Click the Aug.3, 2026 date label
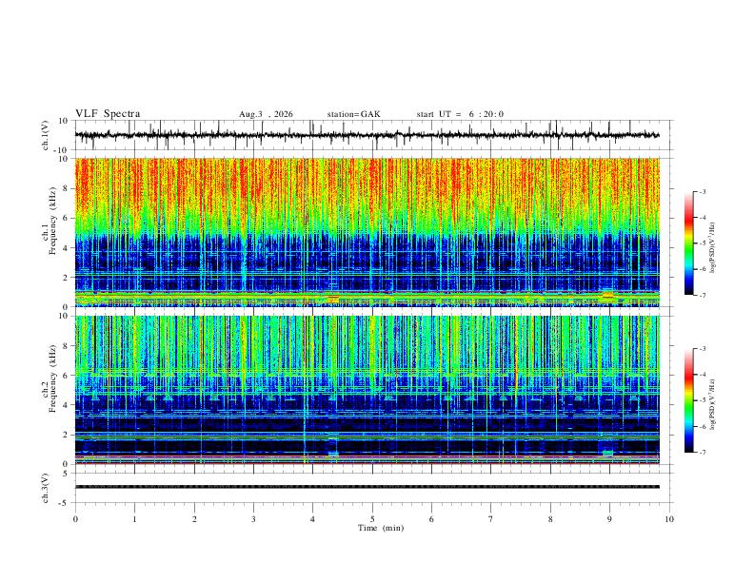 pyautogui.click(x=266, y=114)
